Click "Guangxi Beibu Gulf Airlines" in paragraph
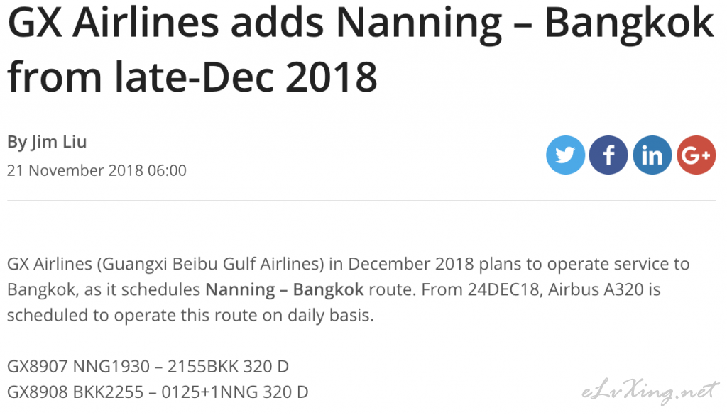Screen dimensions: 727x415 pyautogui.click(x=210, y=264)
